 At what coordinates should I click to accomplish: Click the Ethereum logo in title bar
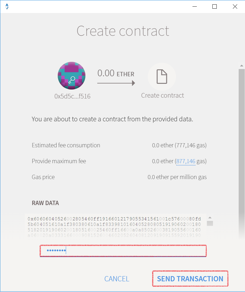pos(7,6)
